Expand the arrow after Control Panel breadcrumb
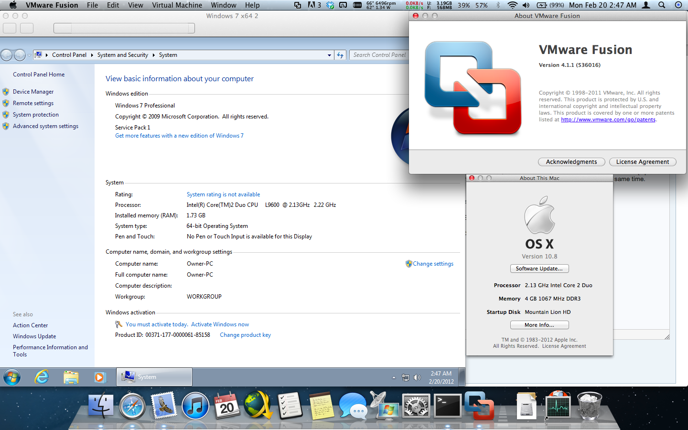Screen dimensions: 688x430 (92, 55)
